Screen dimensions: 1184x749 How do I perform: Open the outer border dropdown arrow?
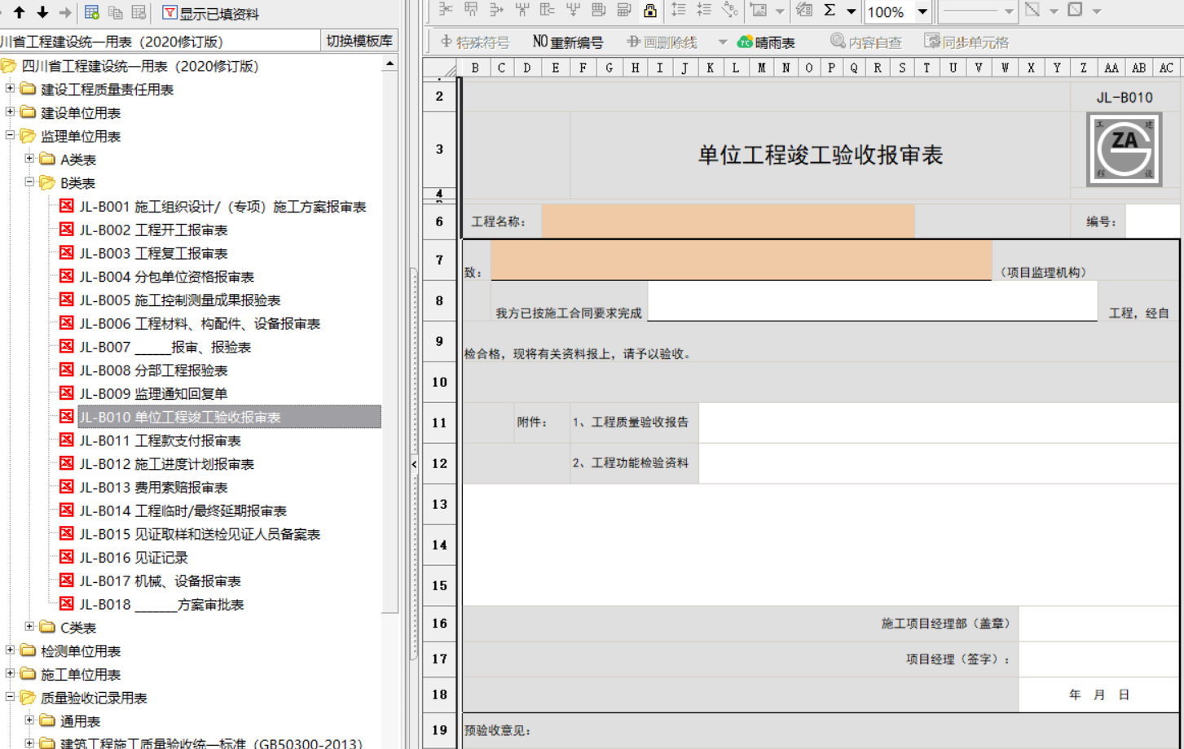1097,11
